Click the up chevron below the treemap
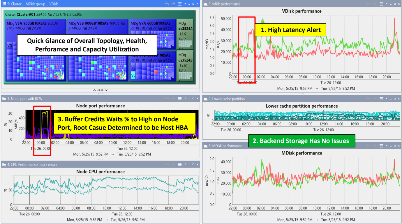The height and width of the screenshot is (224, 402). click(95, 90)
